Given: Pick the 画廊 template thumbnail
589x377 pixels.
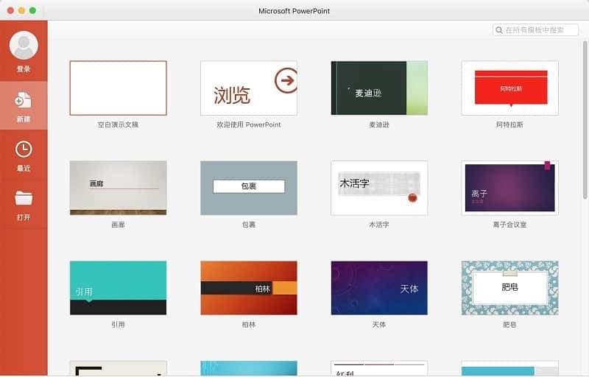Looking at the screenshot, I should coord(118,188).
